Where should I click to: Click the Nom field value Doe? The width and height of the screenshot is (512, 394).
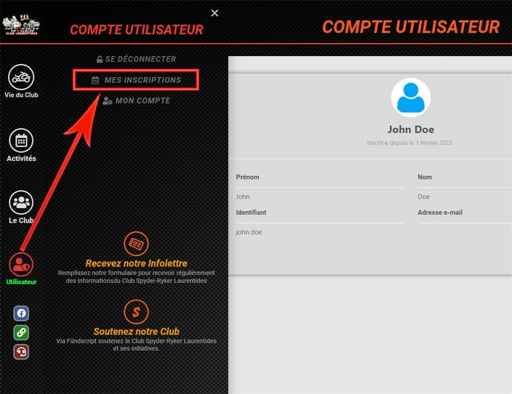point(424,197)
